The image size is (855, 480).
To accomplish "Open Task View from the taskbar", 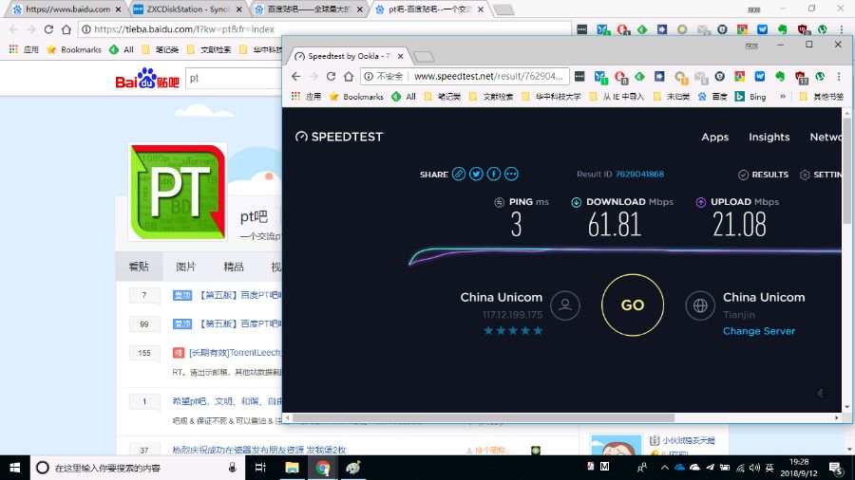I will [260, 468].
